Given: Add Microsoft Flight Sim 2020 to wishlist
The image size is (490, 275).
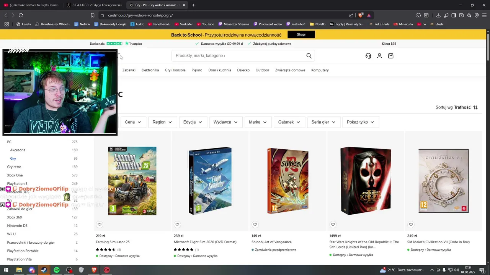Looking at the screenshot, I should [x=177, y=225].
